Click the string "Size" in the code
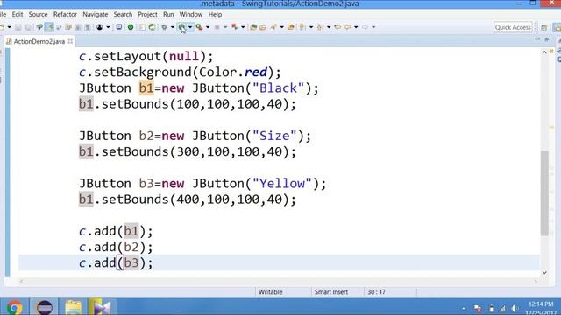 274,136
